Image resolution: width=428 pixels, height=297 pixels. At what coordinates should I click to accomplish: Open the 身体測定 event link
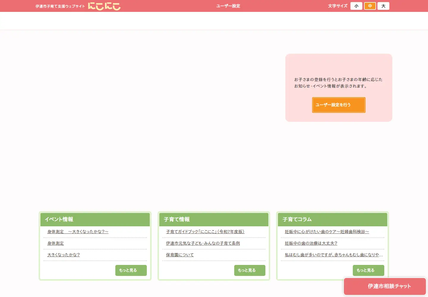coord(56,243)
